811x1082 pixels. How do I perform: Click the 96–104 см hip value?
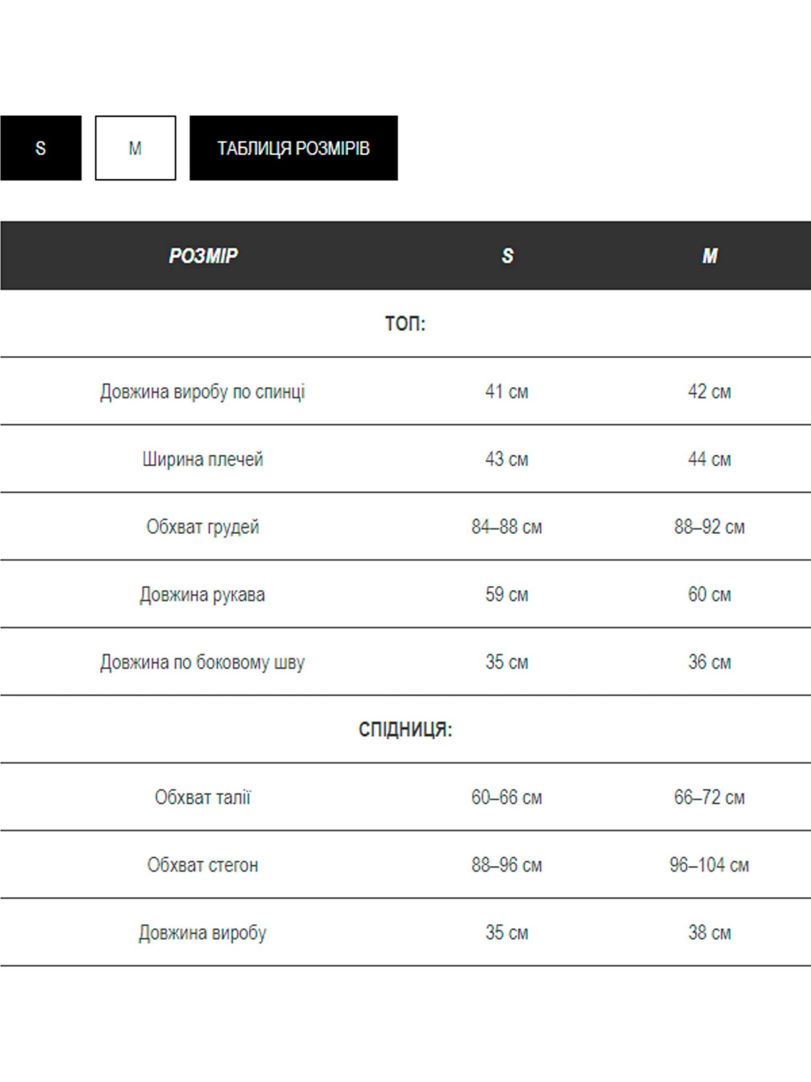(x=709, y=865)
